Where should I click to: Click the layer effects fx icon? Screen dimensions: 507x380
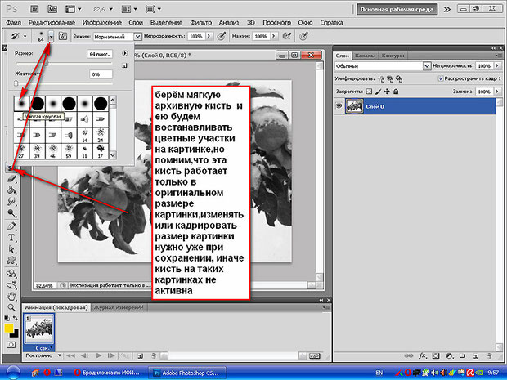tap(422, 355)
